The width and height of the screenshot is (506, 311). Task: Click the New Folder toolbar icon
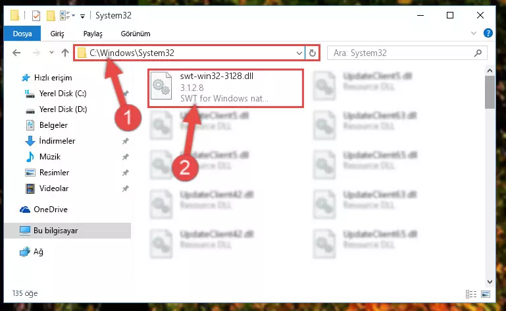[51, 16]
